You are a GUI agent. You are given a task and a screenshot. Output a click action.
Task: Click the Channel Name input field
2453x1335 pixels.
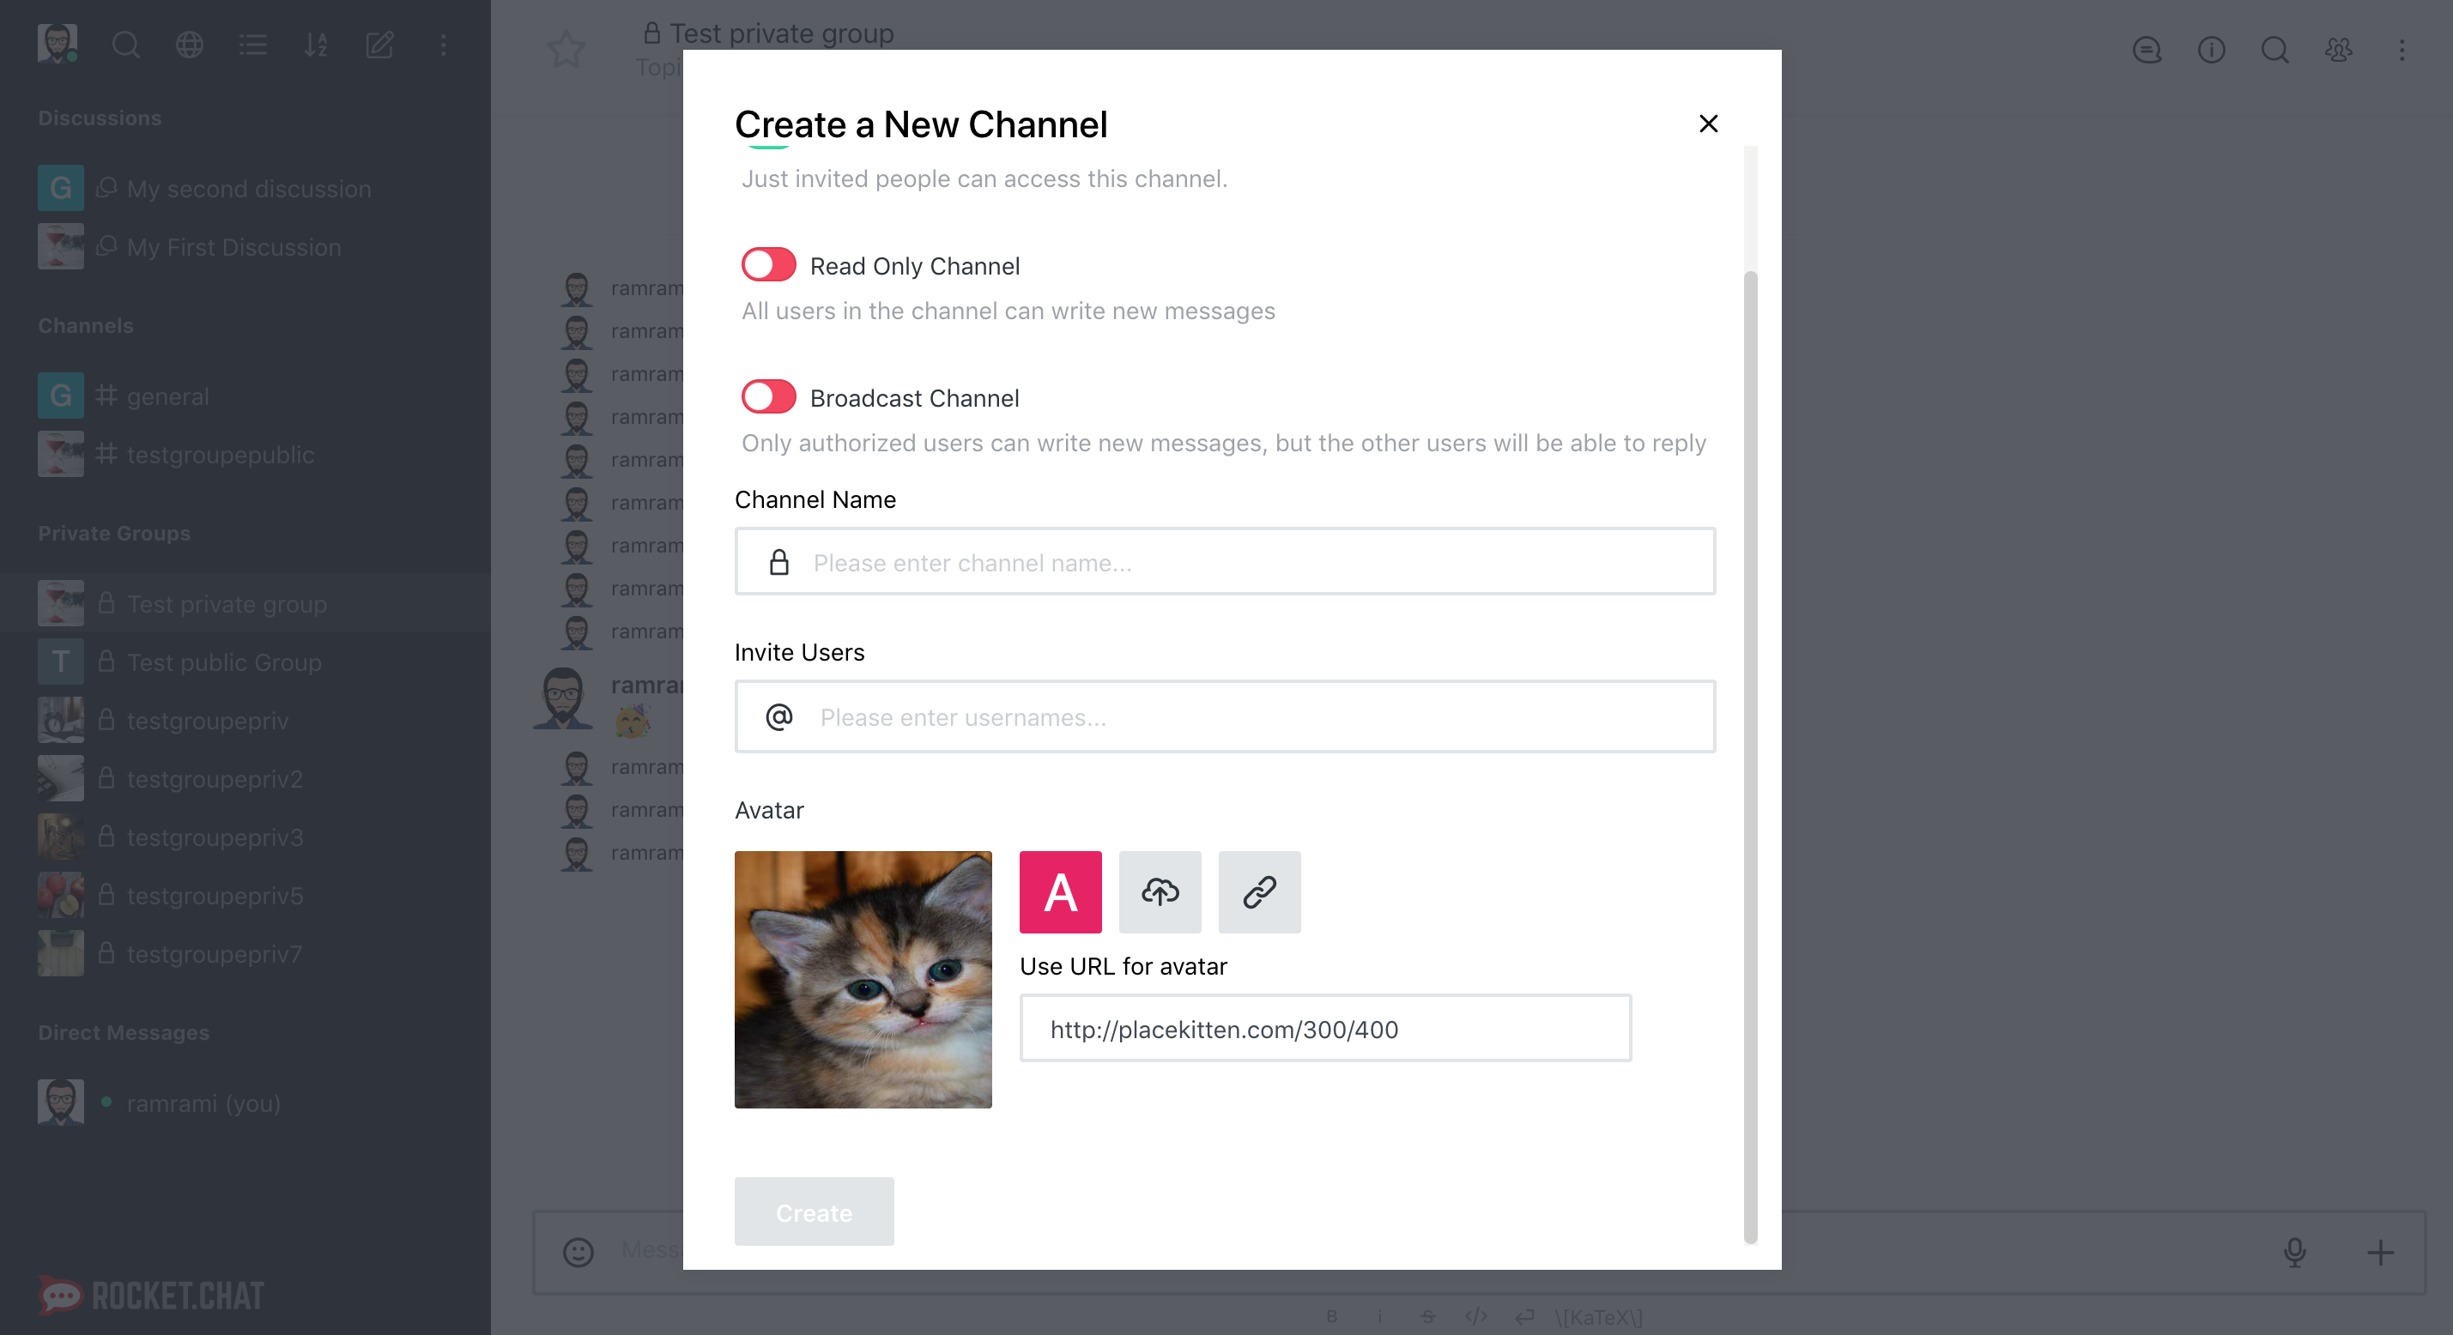(x=1225, y=562)
